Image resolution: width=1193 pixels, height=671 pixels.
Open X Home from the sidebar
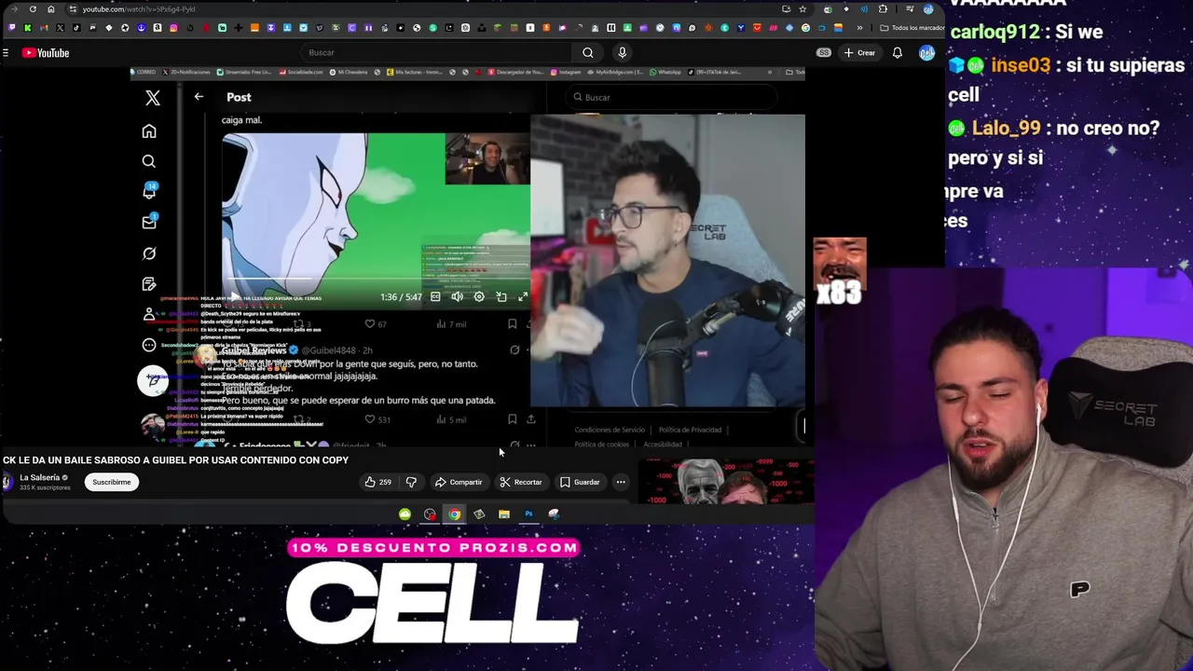click(x=149, y=131)
